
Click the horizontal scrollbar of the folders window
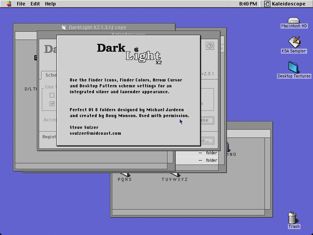point(189,212)
